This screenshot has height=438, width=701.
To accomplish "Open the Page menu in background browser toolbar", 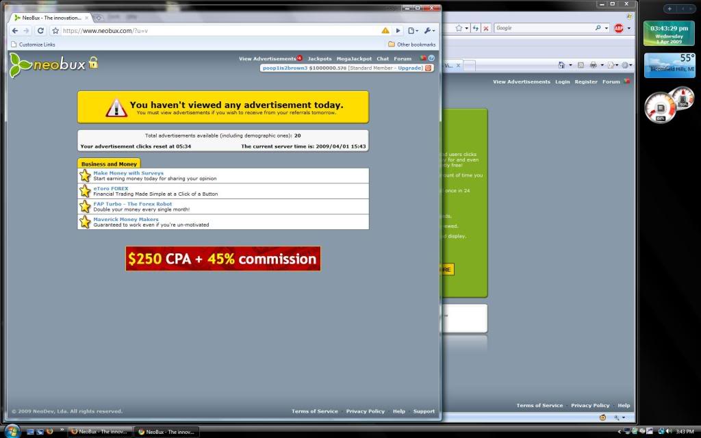I will click(611, 65).
